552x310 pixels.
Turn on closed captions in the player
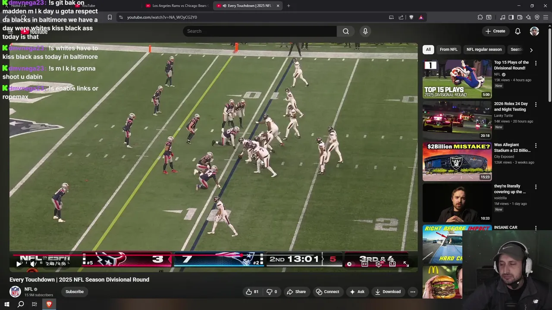click(x=365, y=264)
